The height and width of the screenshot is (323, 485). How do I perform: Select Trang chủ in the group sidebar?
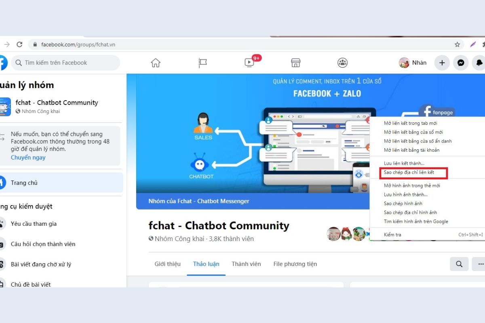(x=61, y=182)
